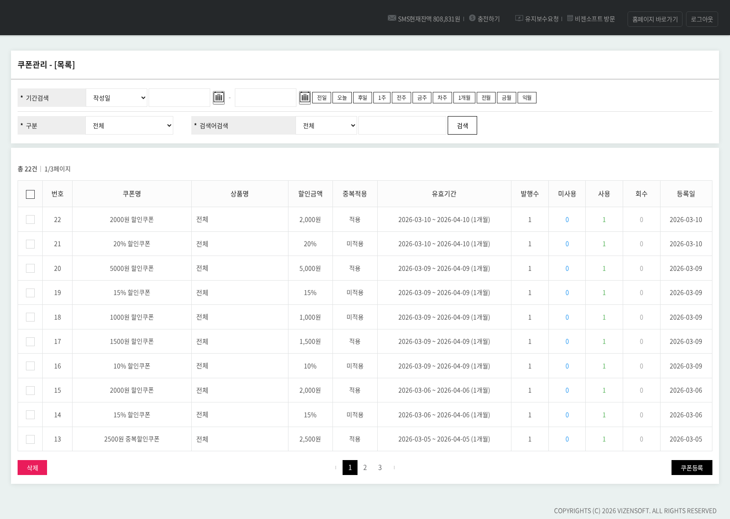Open the end date calendar picker icon
This screenshot has width=730, height=519.
(305, 98)
